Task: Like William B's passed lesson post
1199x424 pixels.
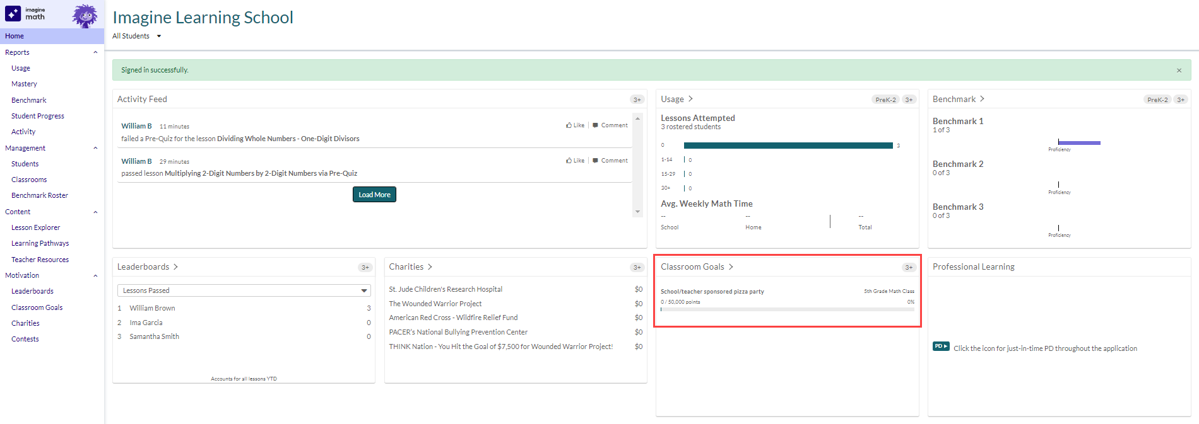Action: pyautogui.click(x=576, y=161)
